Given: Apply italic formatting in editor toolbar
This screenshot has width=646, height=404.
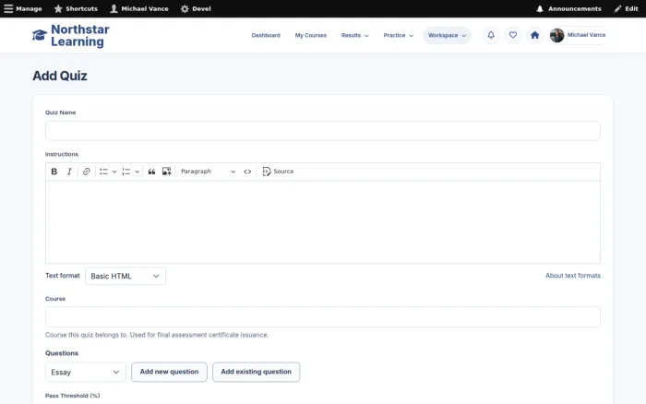Looking at the screenshot, I should 69,172.
